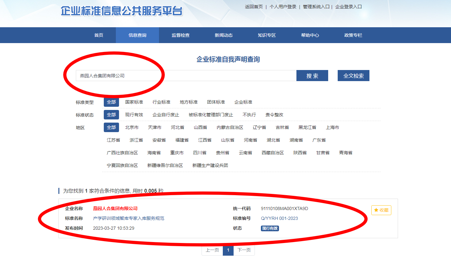Viewport: 451px width, 262px height.
Task: Filter region by 四川省
Action: click(200, 153)
